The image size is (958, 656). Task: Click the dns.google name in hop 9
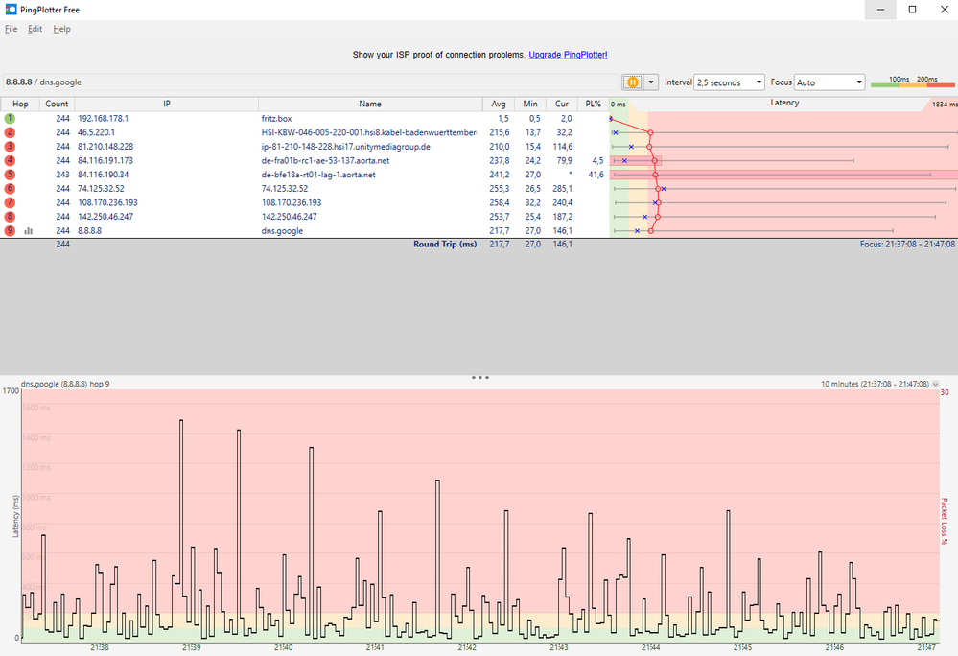(282, 231)
